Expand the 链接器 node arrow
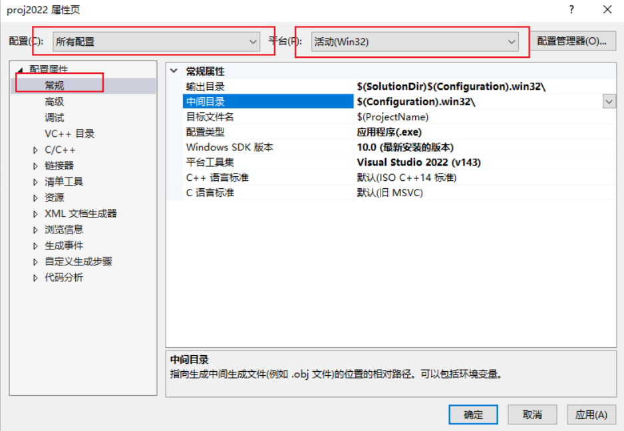The image size is (624, 431). (35, 166)
